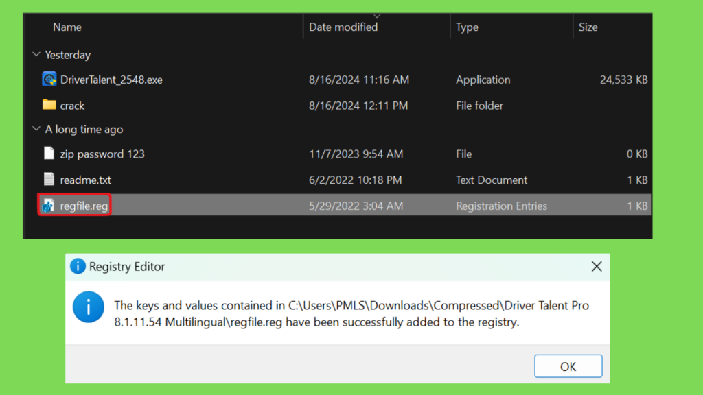Click the crack folder icon

point(49,105)
